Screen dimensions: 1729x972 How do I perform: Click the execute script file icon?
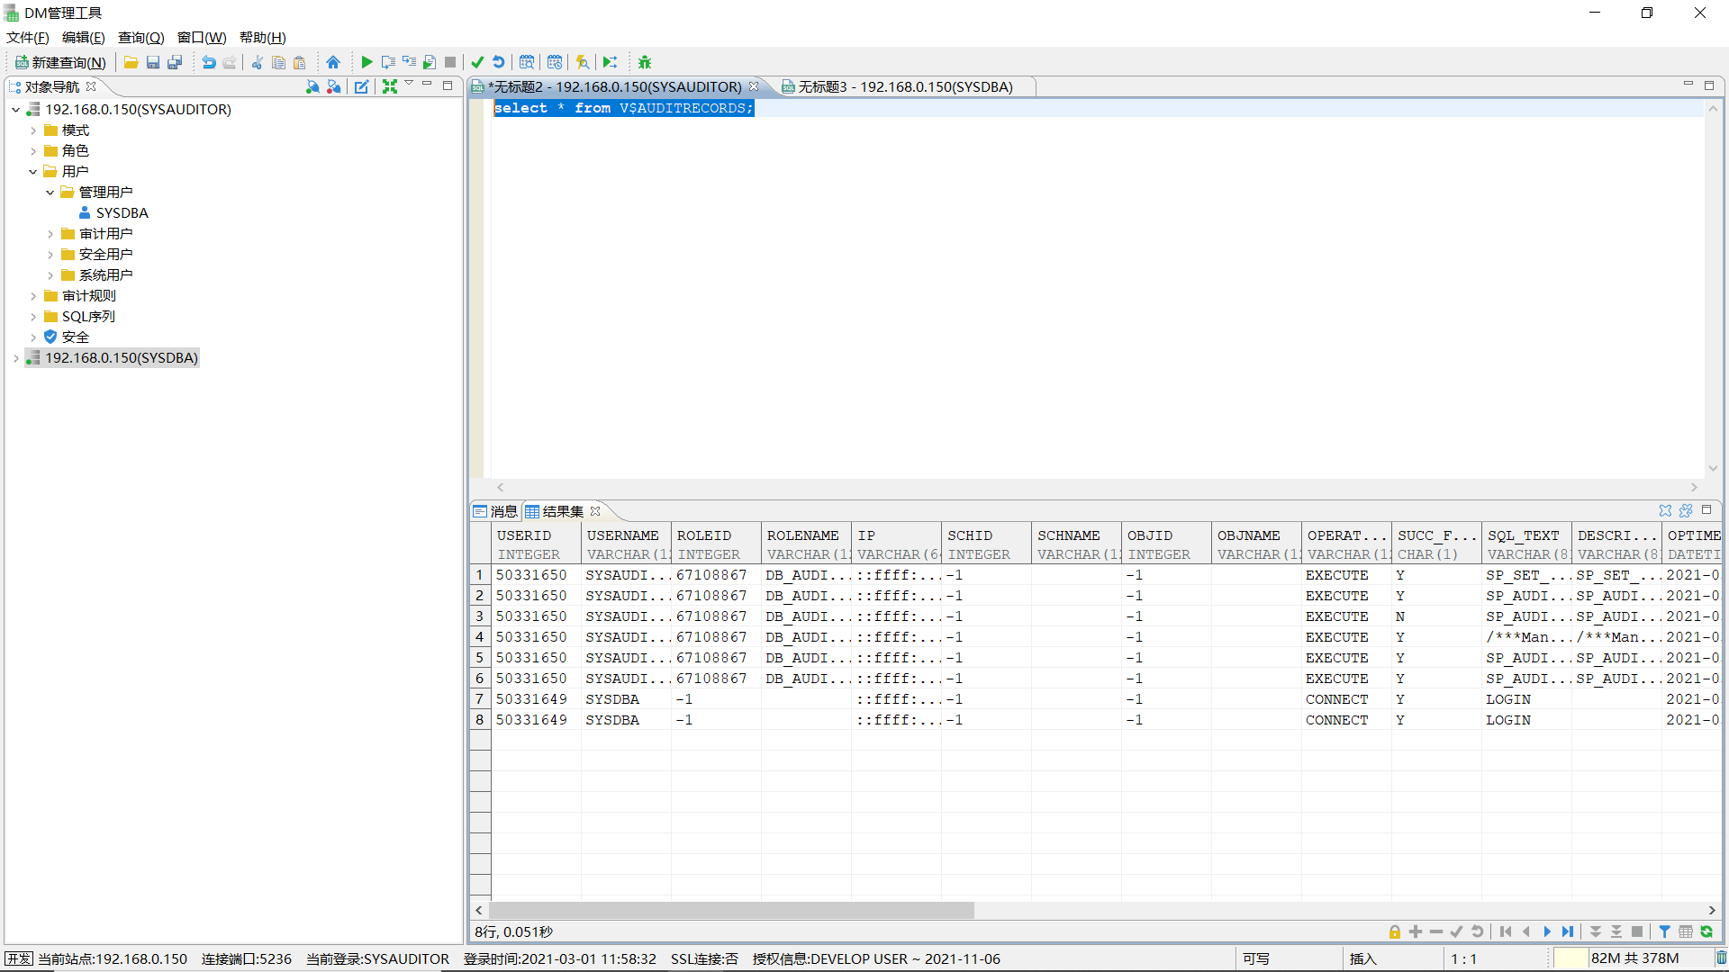click(430, 62)
